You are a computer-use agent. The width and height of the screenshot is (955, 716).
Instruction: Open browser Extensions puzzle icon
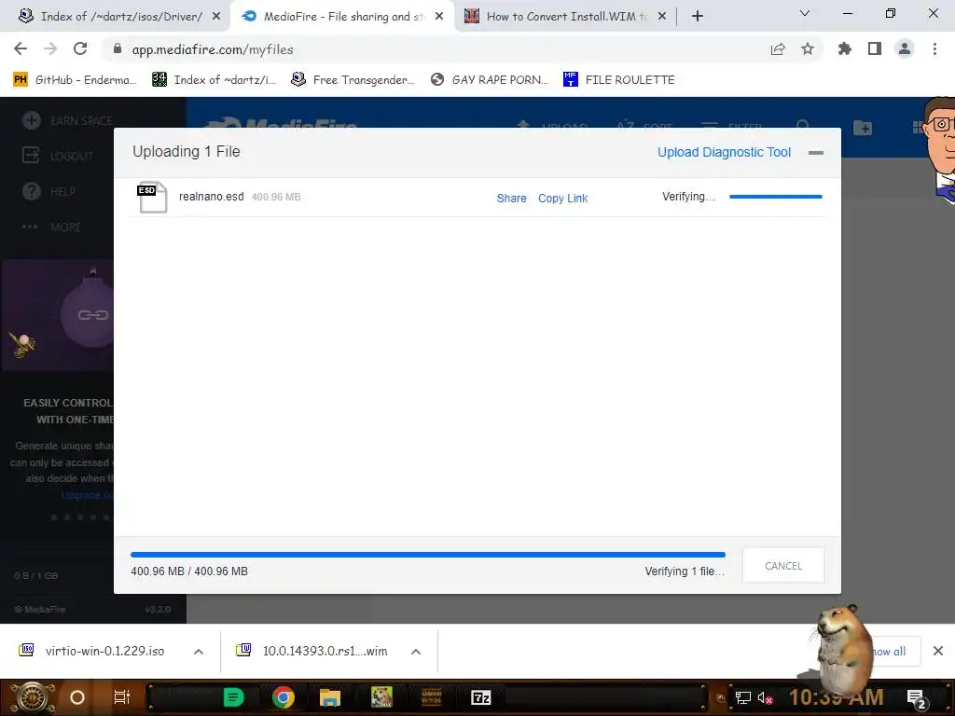845,49
